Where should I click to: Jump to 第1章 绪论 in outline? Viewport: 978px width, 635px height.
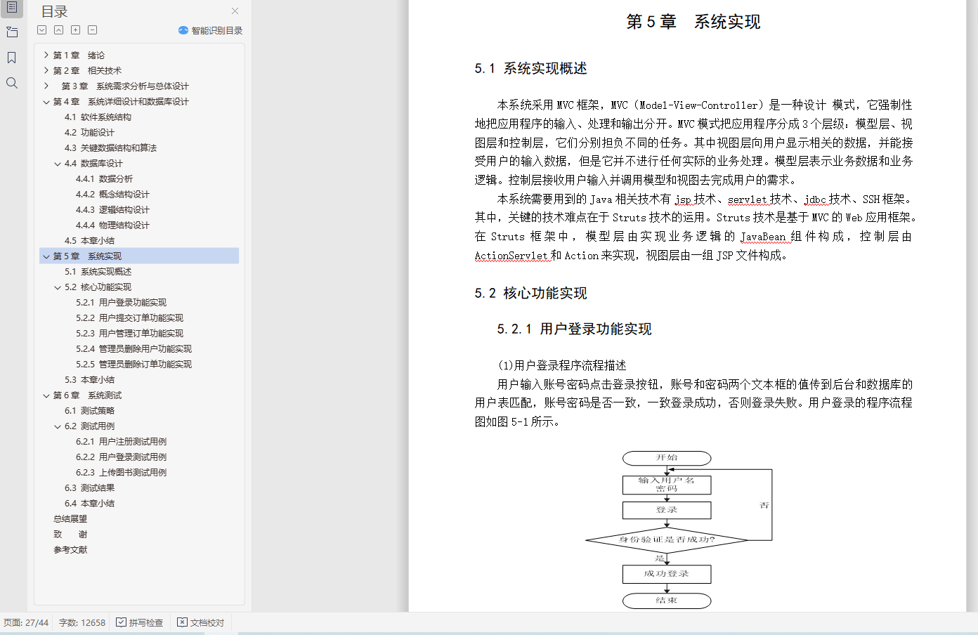point(79,55)
